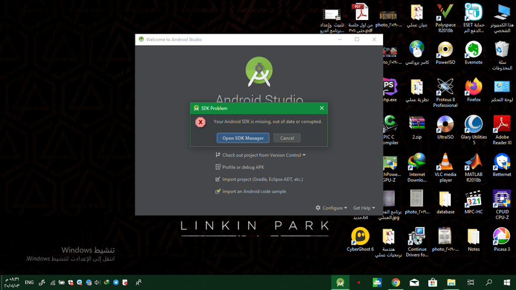Open Microsoft Store from the taskbar
Screen dimensions: 516x290
[x=433, y=282]
